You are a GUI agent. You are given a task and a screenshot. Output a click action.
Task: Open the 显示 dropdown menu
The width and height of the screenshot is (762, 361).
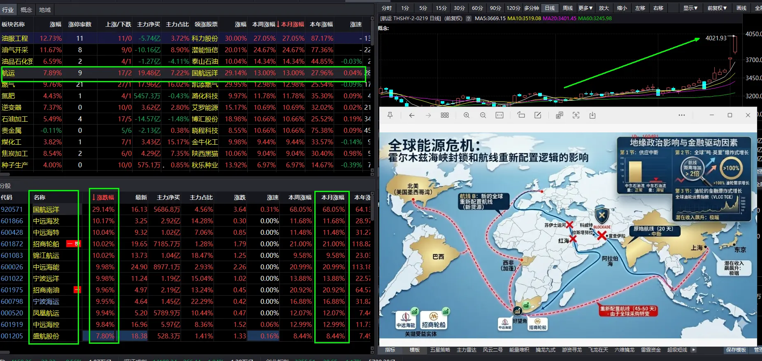tap(690, 8)
